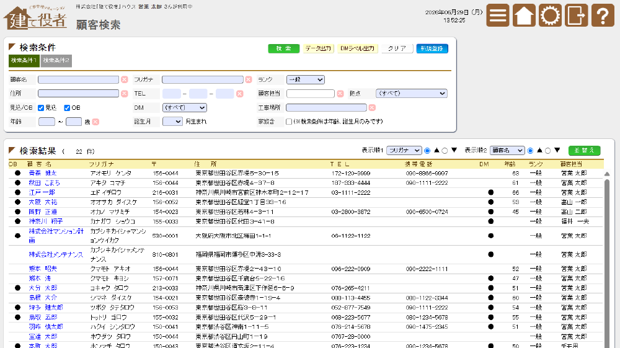The image size is (620, 348).
Task: Click address 大阪府大阪市北区梅田1-1-1
Action: (233, 236)
